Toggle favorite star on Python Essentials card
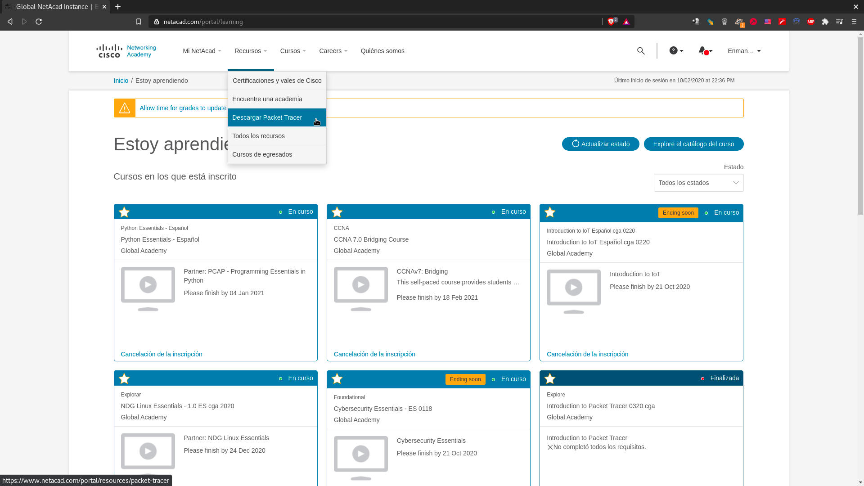The width and height of the screenshot is (864, 486). point(124,212)
